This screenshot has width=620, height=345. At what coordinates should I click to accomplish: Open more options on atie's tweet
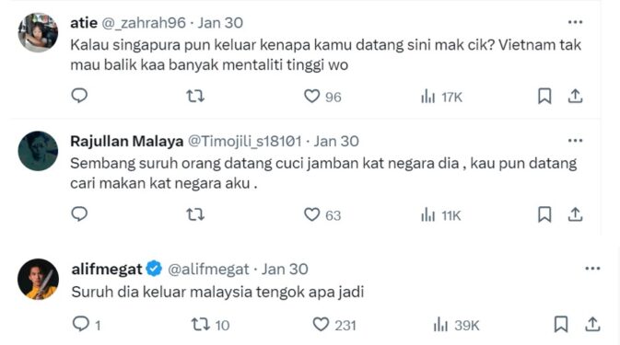pyautogui.click(x=575, y=22)
